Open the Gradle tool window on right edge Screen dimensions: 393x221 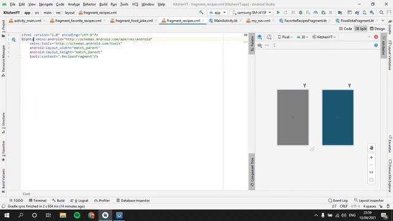(x=390, y=27)
